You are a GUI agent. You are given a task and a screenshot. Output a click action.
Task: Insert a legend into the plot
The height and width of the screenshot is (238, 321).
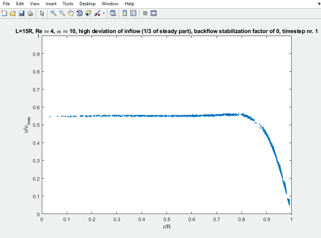coord(133,13)
